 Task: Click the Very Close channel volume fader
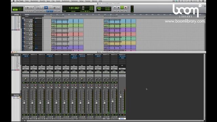[113, 101]
